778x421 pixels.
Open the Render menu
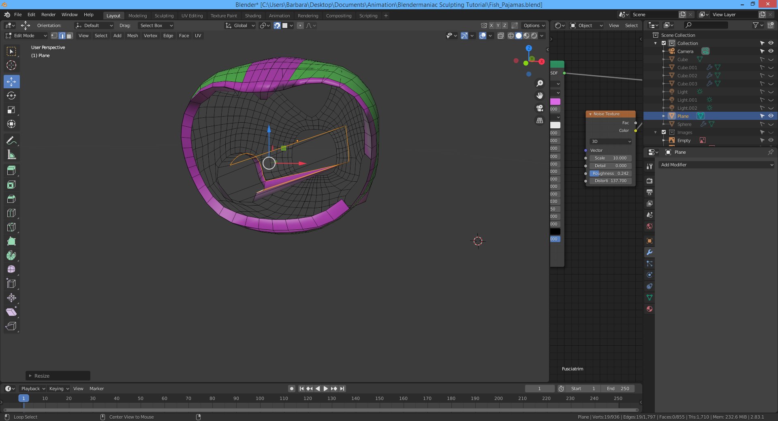pyautogui.click(x=48, y=15)
